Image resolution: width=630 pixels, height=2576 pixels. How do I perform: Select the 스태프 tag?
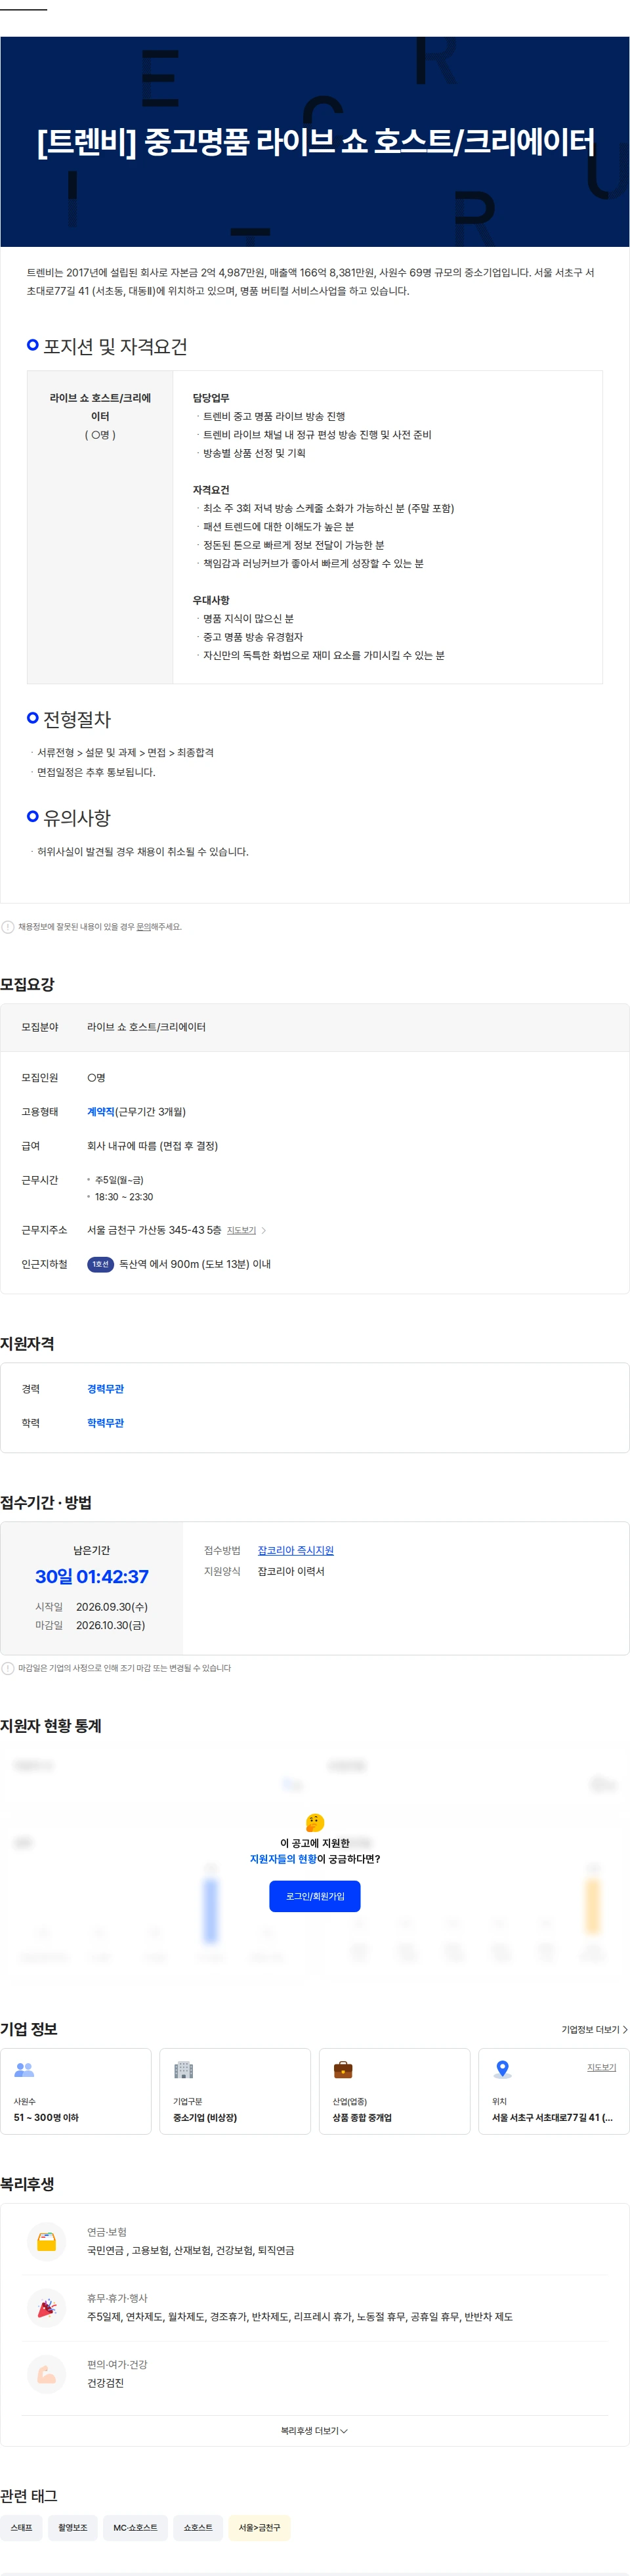tap(21, 2527)
